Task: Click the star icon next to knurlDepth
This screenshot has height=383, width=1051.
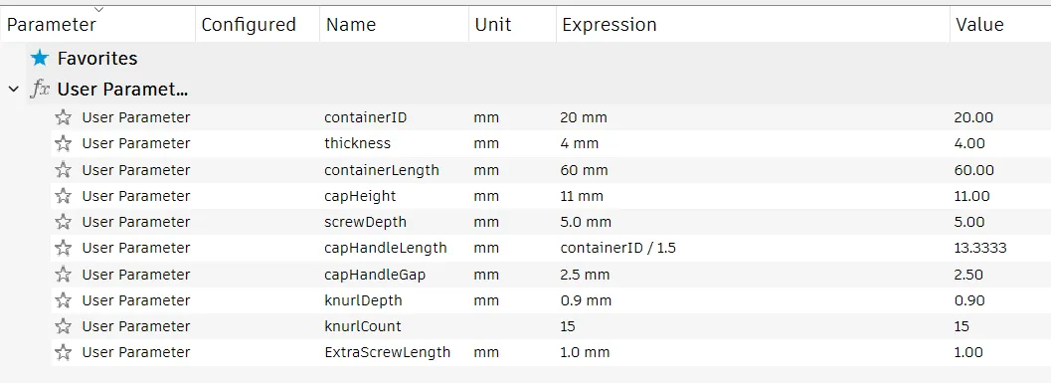Action: [63, 300]
